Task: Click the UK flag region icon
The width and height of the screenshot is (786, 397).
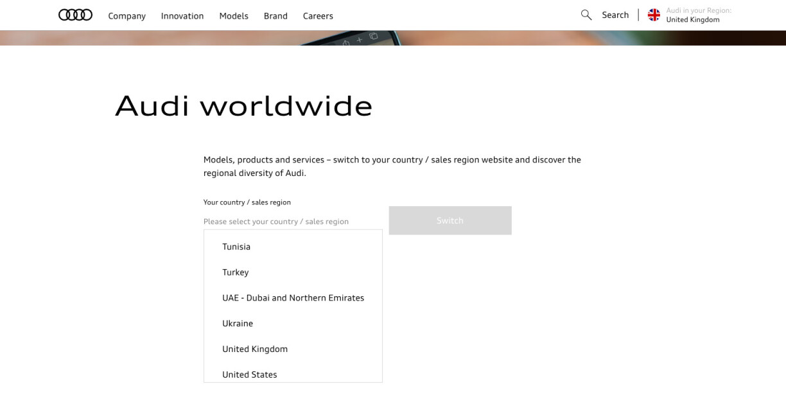Action: 654,15
